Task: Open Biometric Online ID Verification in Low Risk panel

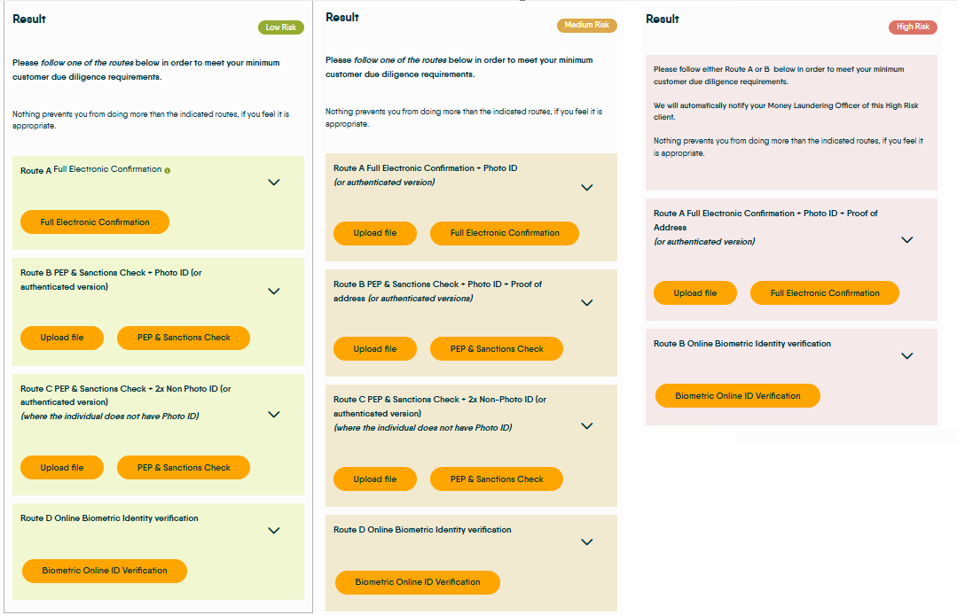Action: (x=105, y=571)
